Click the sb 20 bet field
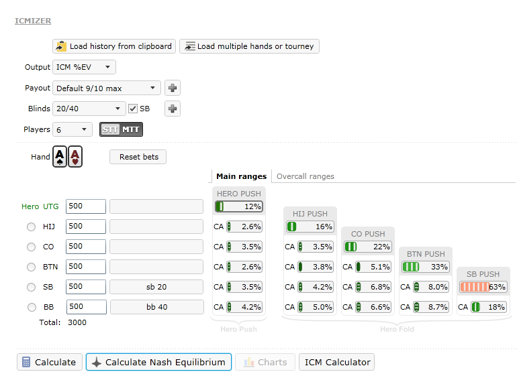 (x=156, y=287)
